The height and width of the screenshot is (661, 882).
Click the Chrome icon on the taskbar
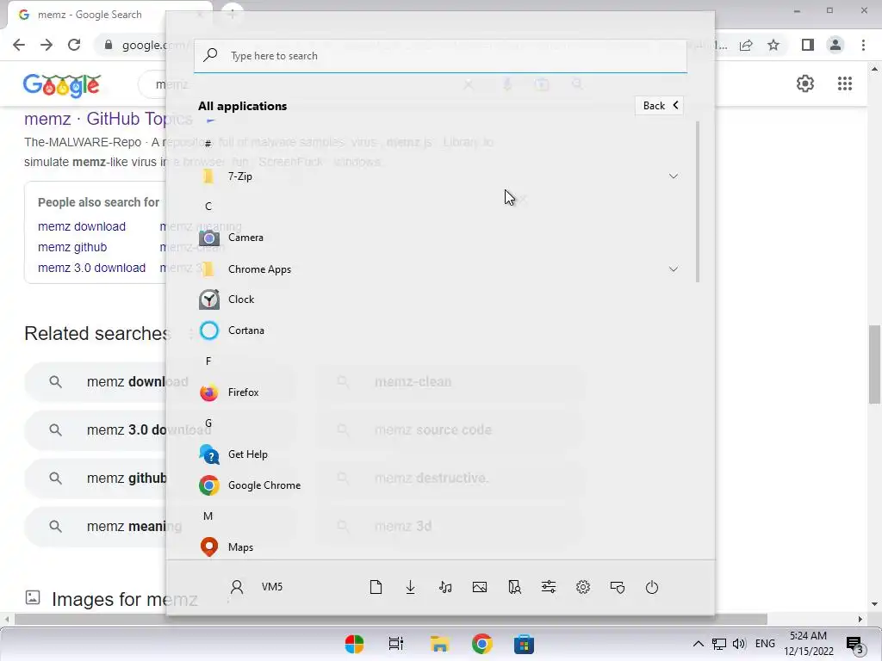pos(482,644)
